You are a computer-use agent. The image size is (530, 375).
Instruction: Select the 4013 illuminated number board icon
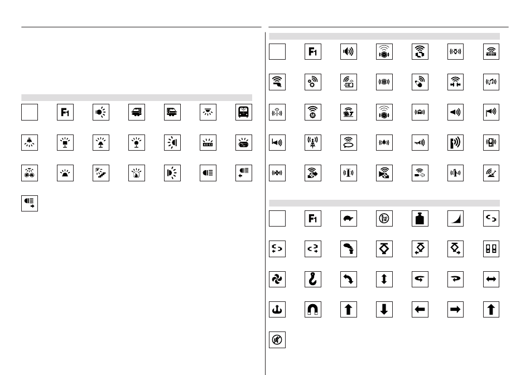208,143
